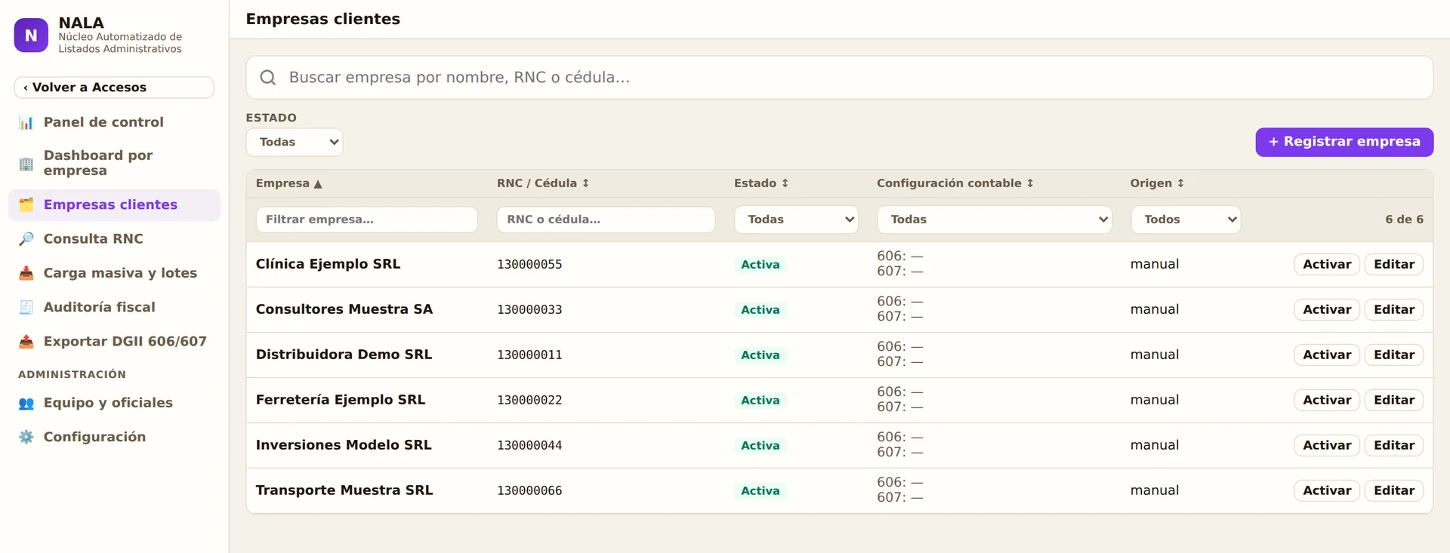The width and height of the screenshot is (1450, 553).
Task: Focus the RNC o cédula filter field
Action: click(606, 220)
